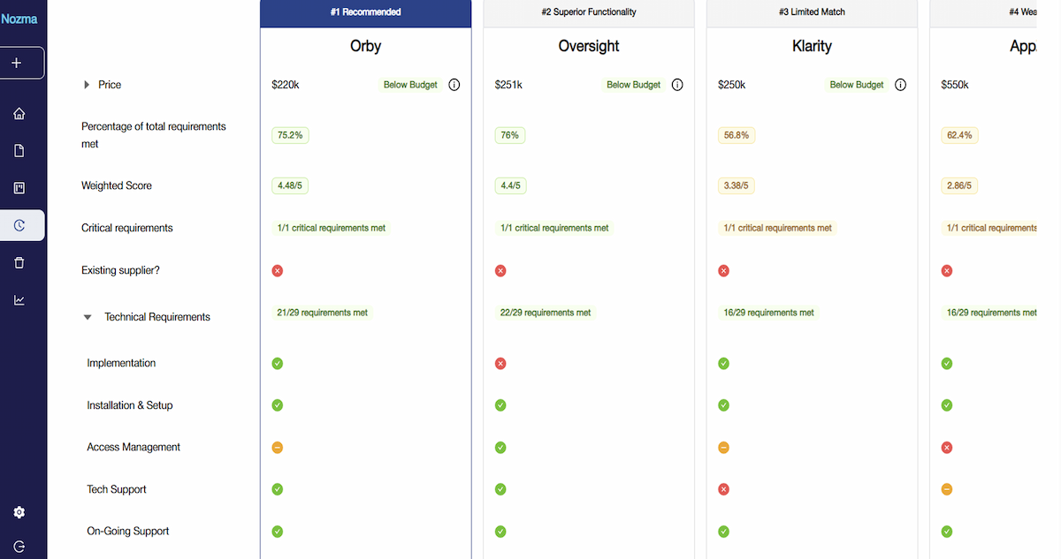Click Orby's 21/29 requirements met badge

click(322, 313)
